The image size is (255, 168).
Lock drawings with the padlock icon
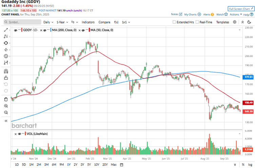[6, 78]
